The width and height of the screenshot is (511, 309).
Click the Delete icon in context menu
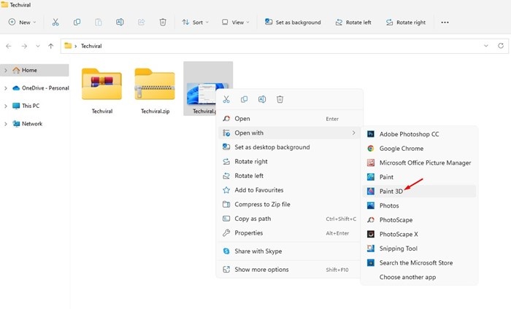280,99
